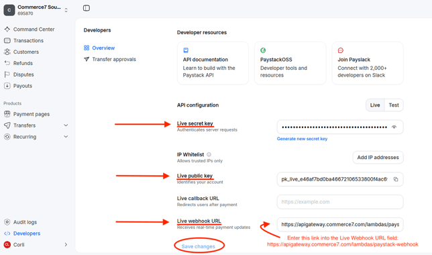Click the Disputes flag icon

click(x=7, y=74)
